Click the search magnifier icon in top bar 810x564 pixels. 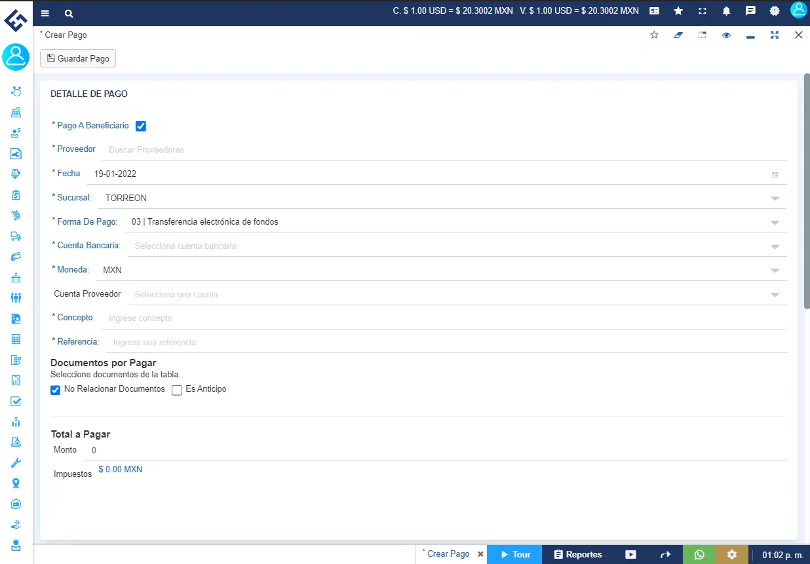point(69,13)
